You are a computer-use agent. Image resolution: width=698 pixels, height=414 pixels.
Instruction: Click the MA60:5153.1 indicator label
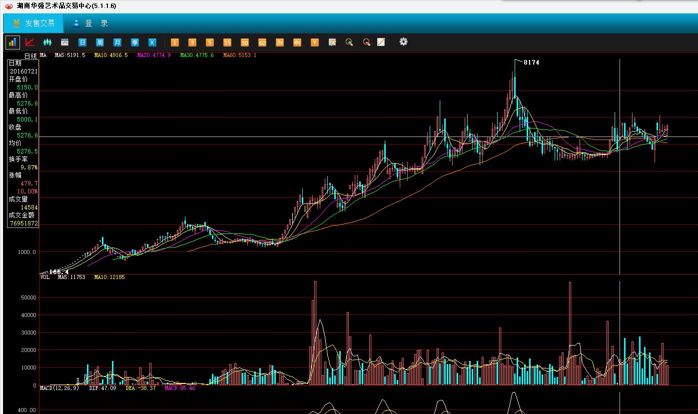coord(240,55)
